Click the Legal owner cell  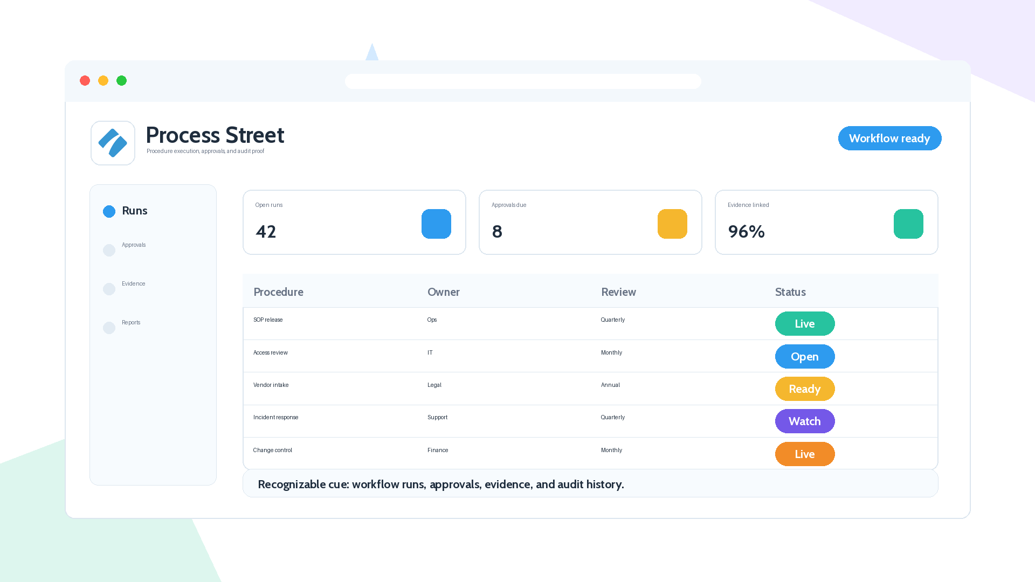coord(434,385)
